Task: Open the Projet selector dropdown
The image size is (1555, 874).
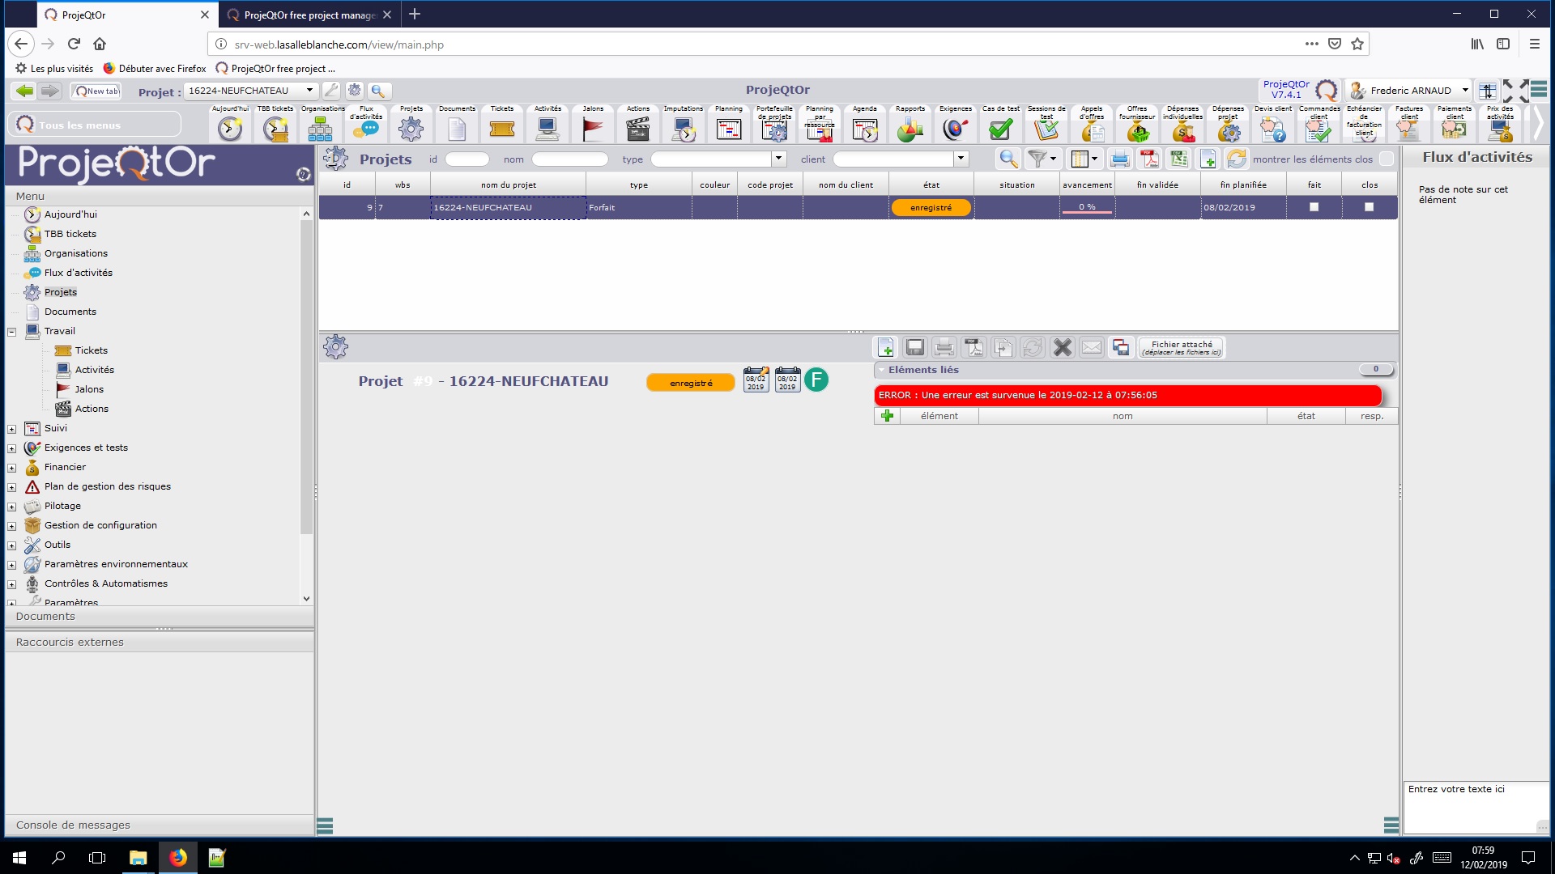Action: click(x=309, y=91)
